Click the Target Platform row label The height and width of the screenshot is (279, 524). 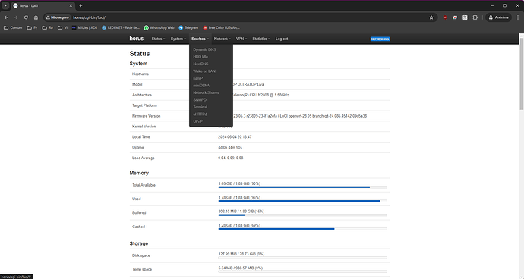(x=144, y=105)
